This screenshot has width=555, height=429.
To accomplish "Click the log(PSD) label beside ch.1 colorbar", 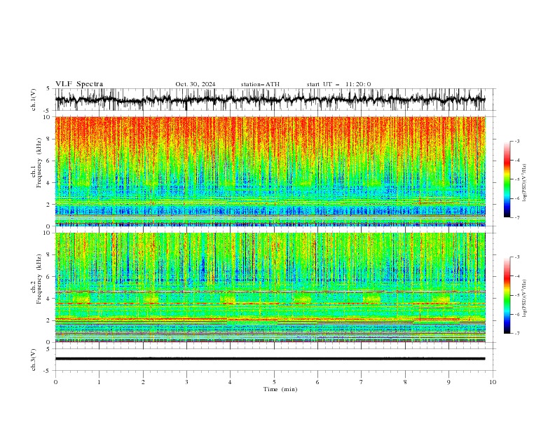I will click(524, 183).
